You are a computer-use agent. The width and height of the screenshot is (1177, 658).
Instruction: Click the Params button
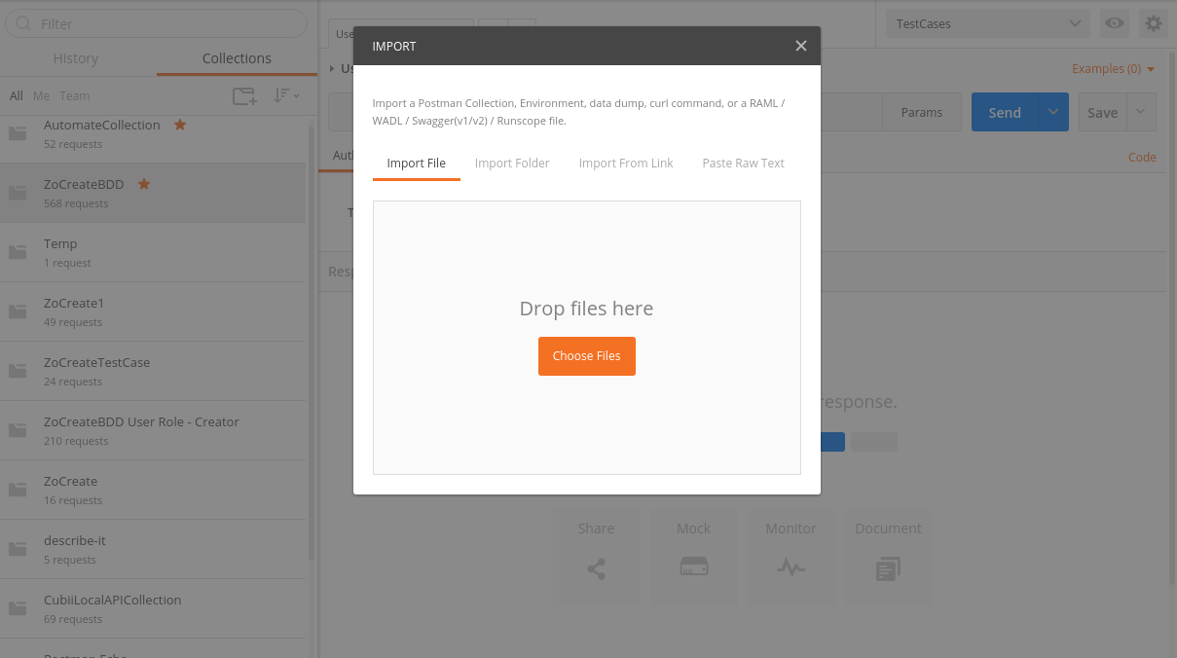tap(921, 112)
